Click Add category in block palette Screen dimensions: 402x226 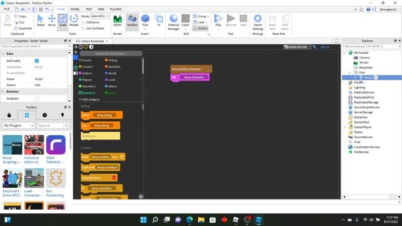[89, 99]
